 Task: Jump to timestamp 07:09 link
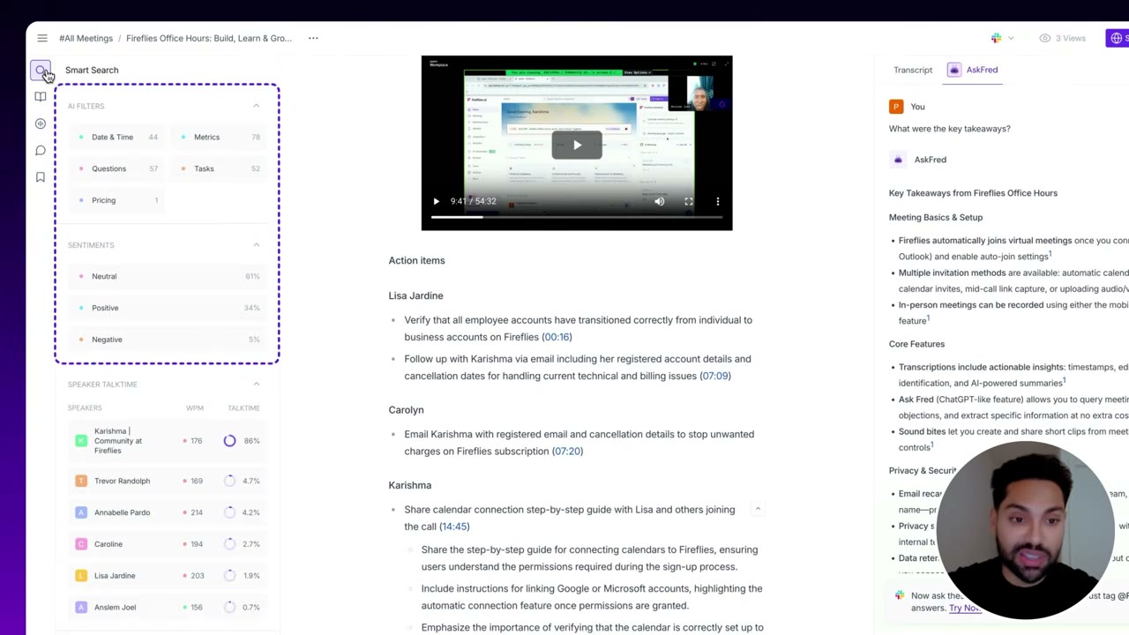click(x=715, y=376)
